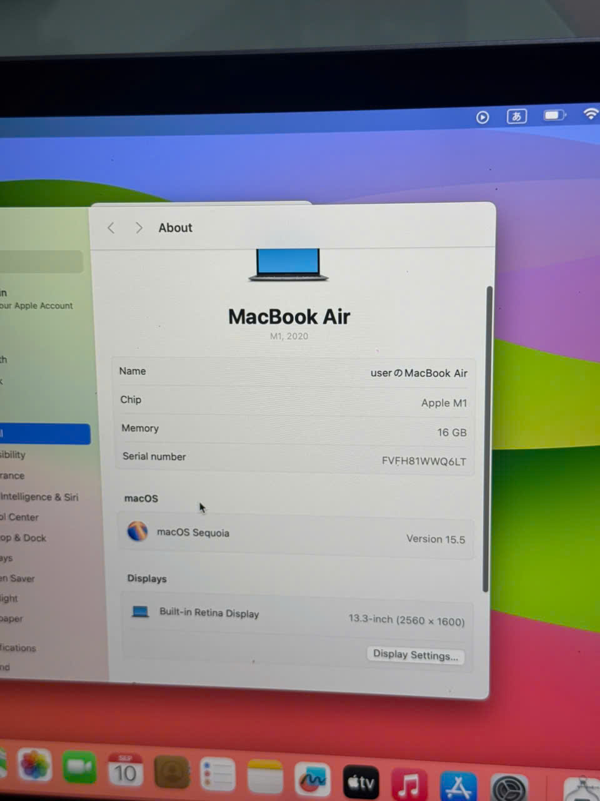The width and height of the screenshot is (600, 801).
Task: Click the play circle menu bar icon
Action: 482,117
